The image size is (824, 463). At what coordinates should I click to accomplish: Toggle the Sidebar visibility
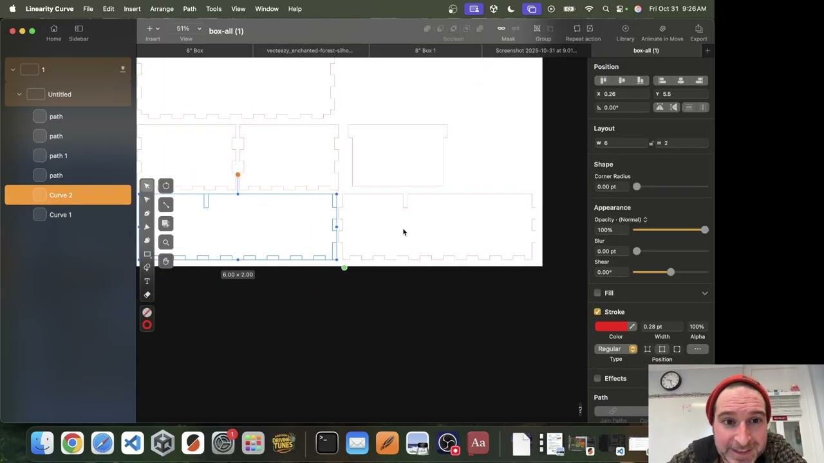click(79, 33)
